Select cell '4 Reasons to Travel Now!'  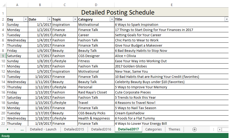[x=171, y=103]
